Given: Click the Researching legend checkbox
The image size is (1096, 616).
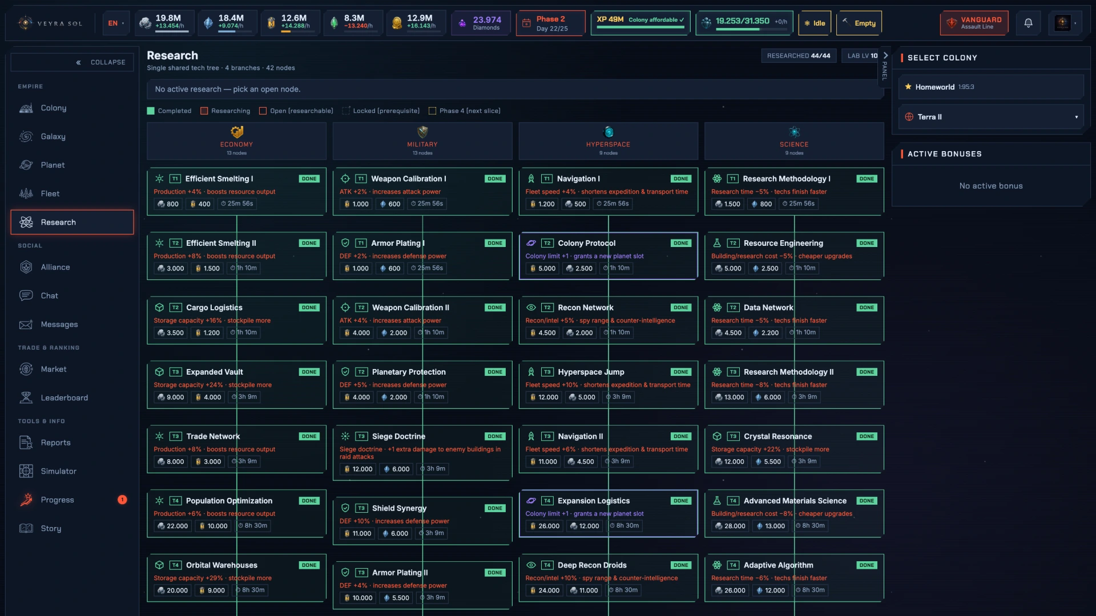Looking at the screenshot, I should point(204,111).
